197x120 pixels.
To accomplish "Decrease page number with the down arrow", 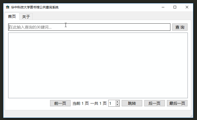I will (117, 105).
